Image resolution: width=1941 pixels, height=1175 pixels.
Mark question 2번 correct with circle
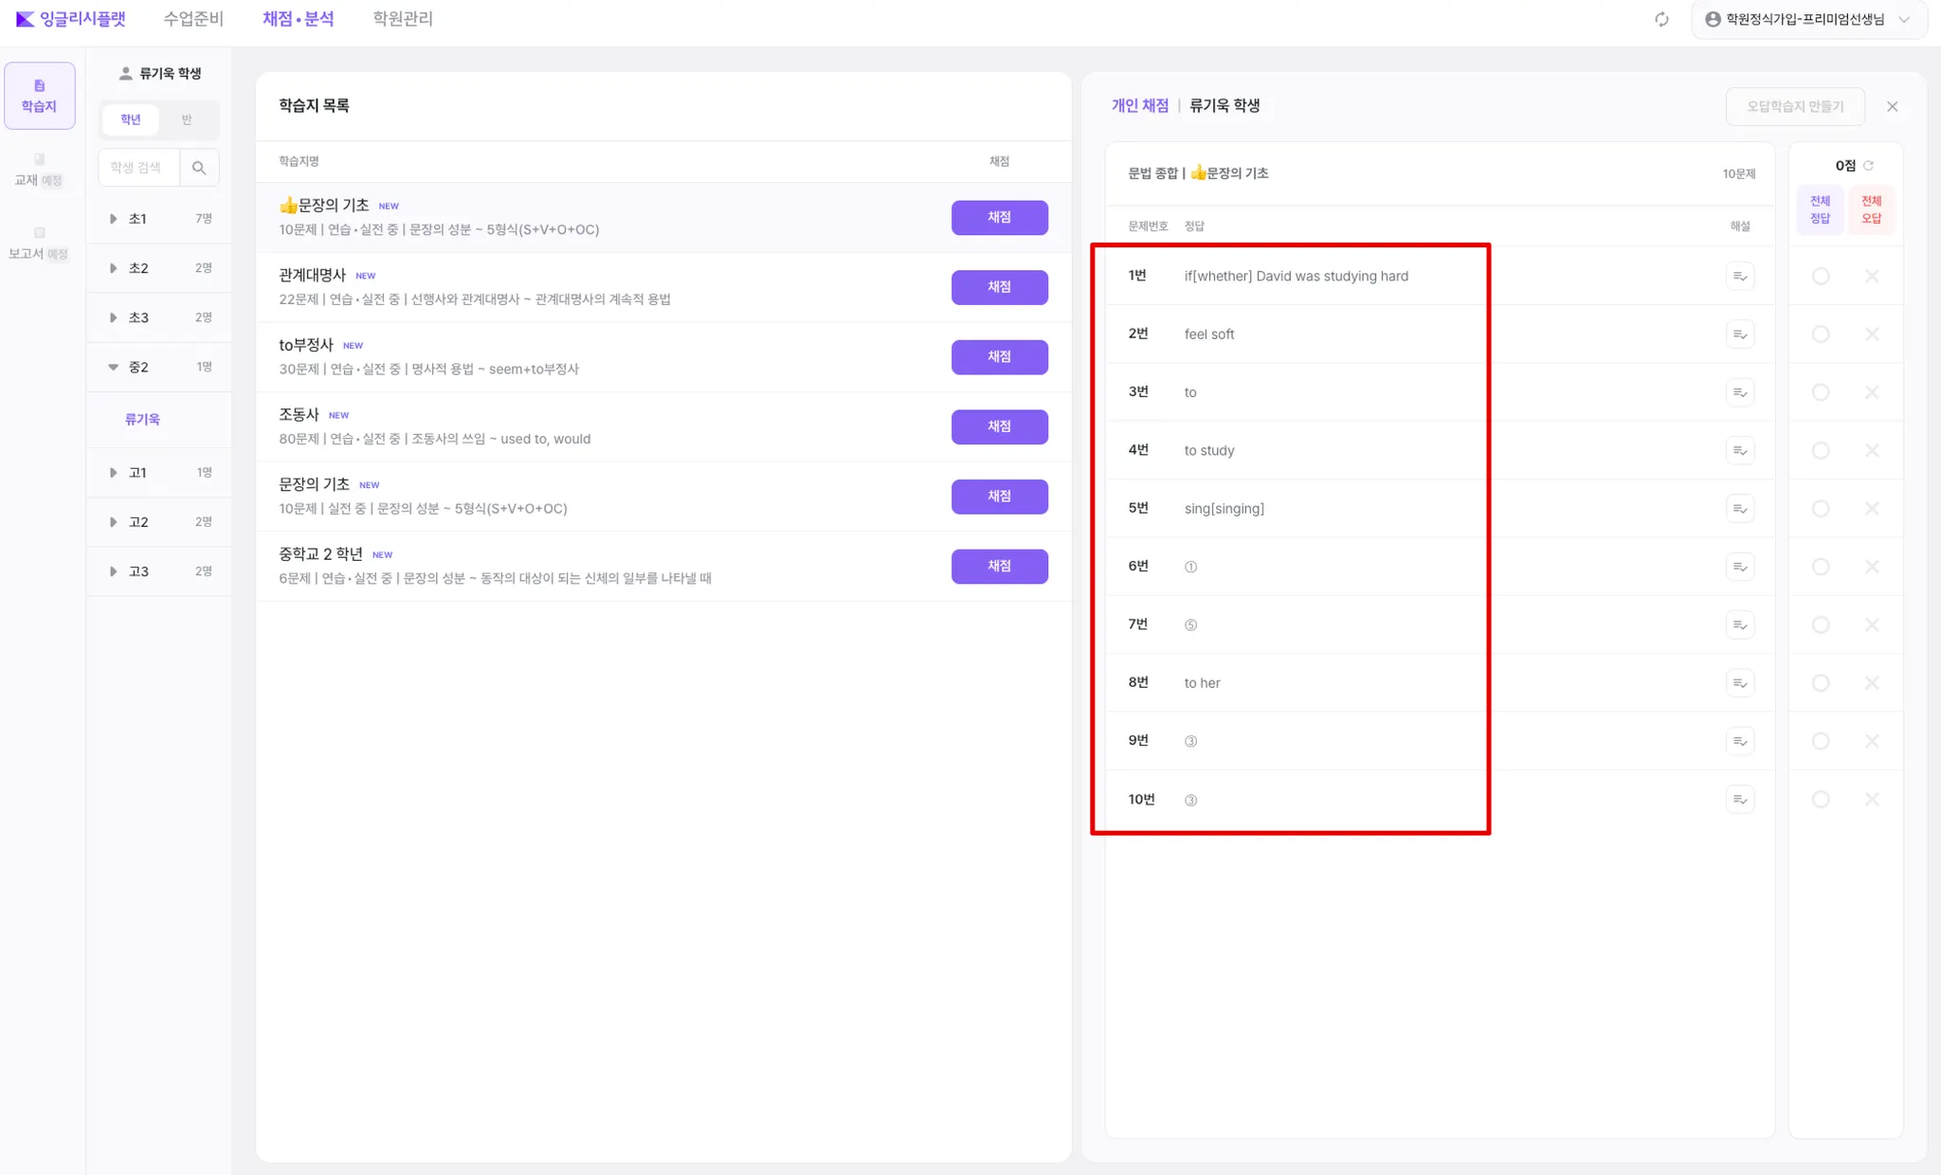click(1820, 334)
